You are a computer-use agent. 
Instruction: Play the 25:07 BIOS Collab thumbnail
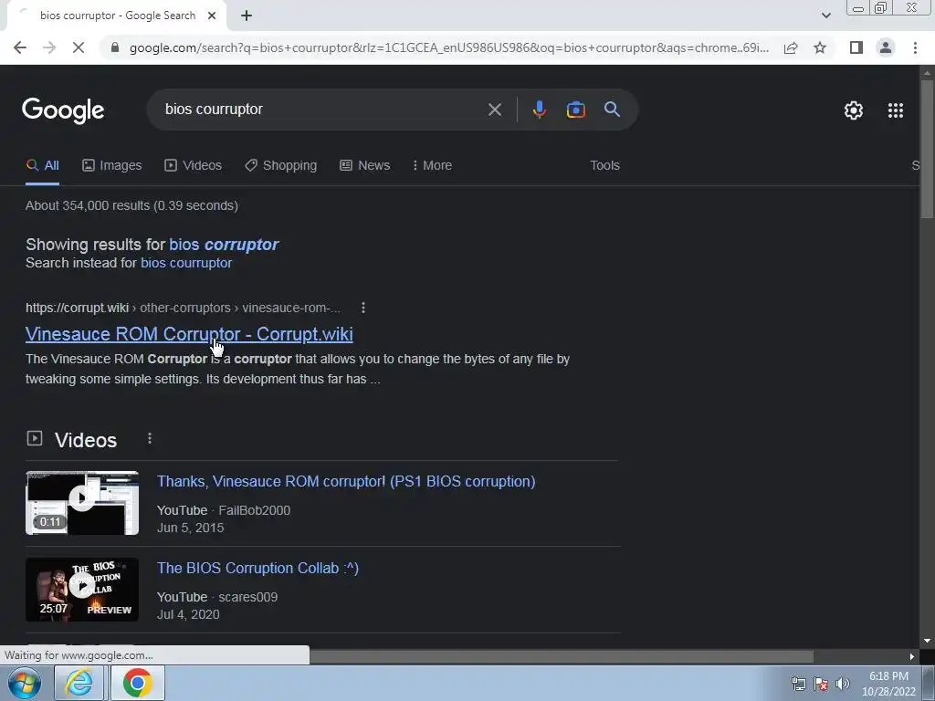coord(82,590)
